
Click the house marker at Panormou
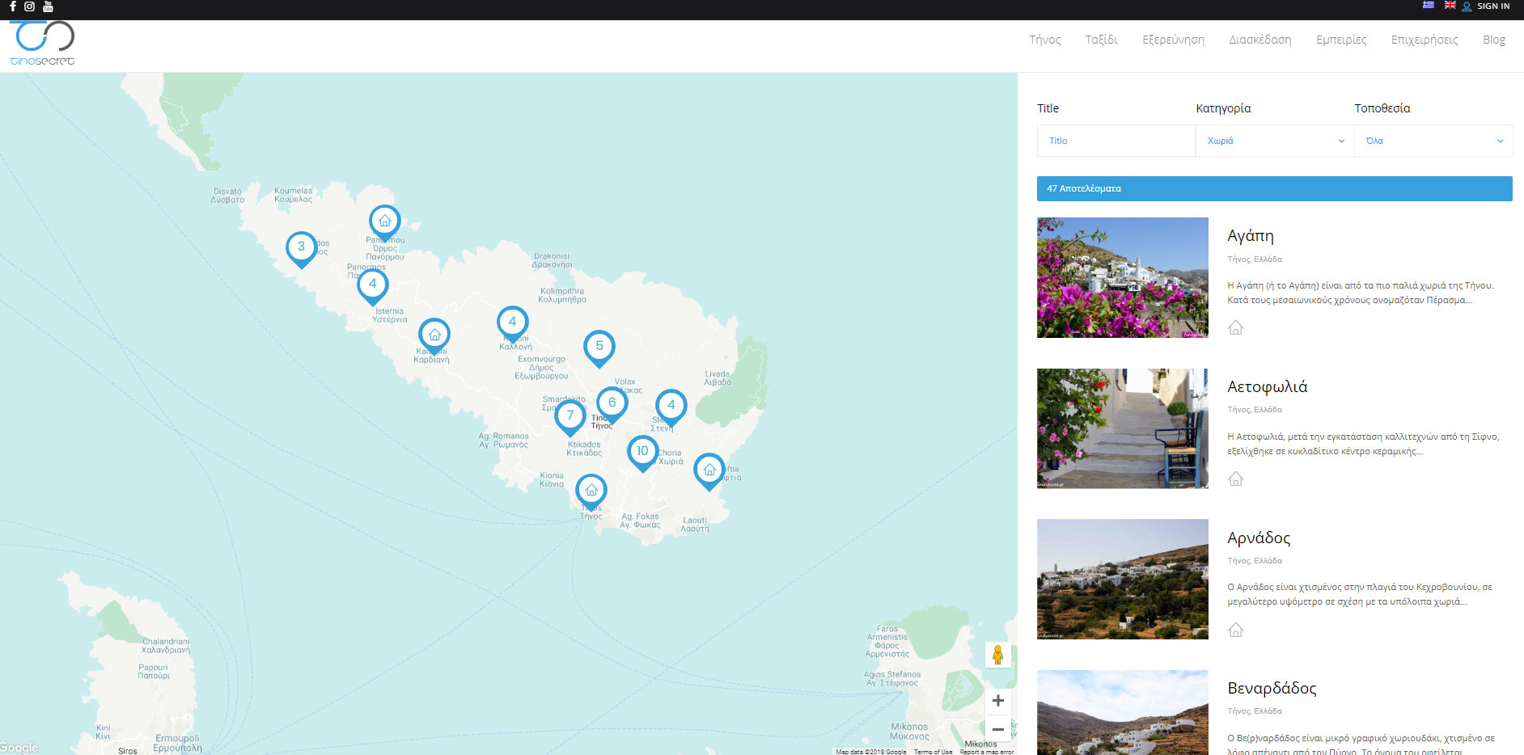384,222
